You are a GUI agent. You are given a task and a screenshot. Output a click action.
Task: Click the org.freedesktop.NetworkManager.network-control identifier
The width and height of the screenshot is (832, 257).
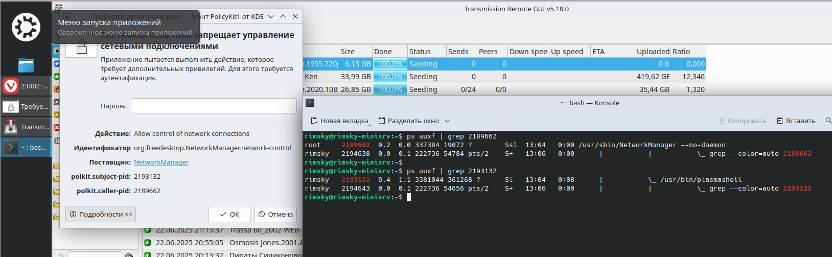coord(213,148)
